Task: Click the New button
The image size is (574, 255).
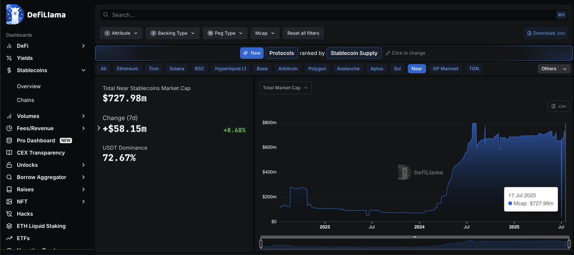Action: pyautogui.click(x=252, y=53)
